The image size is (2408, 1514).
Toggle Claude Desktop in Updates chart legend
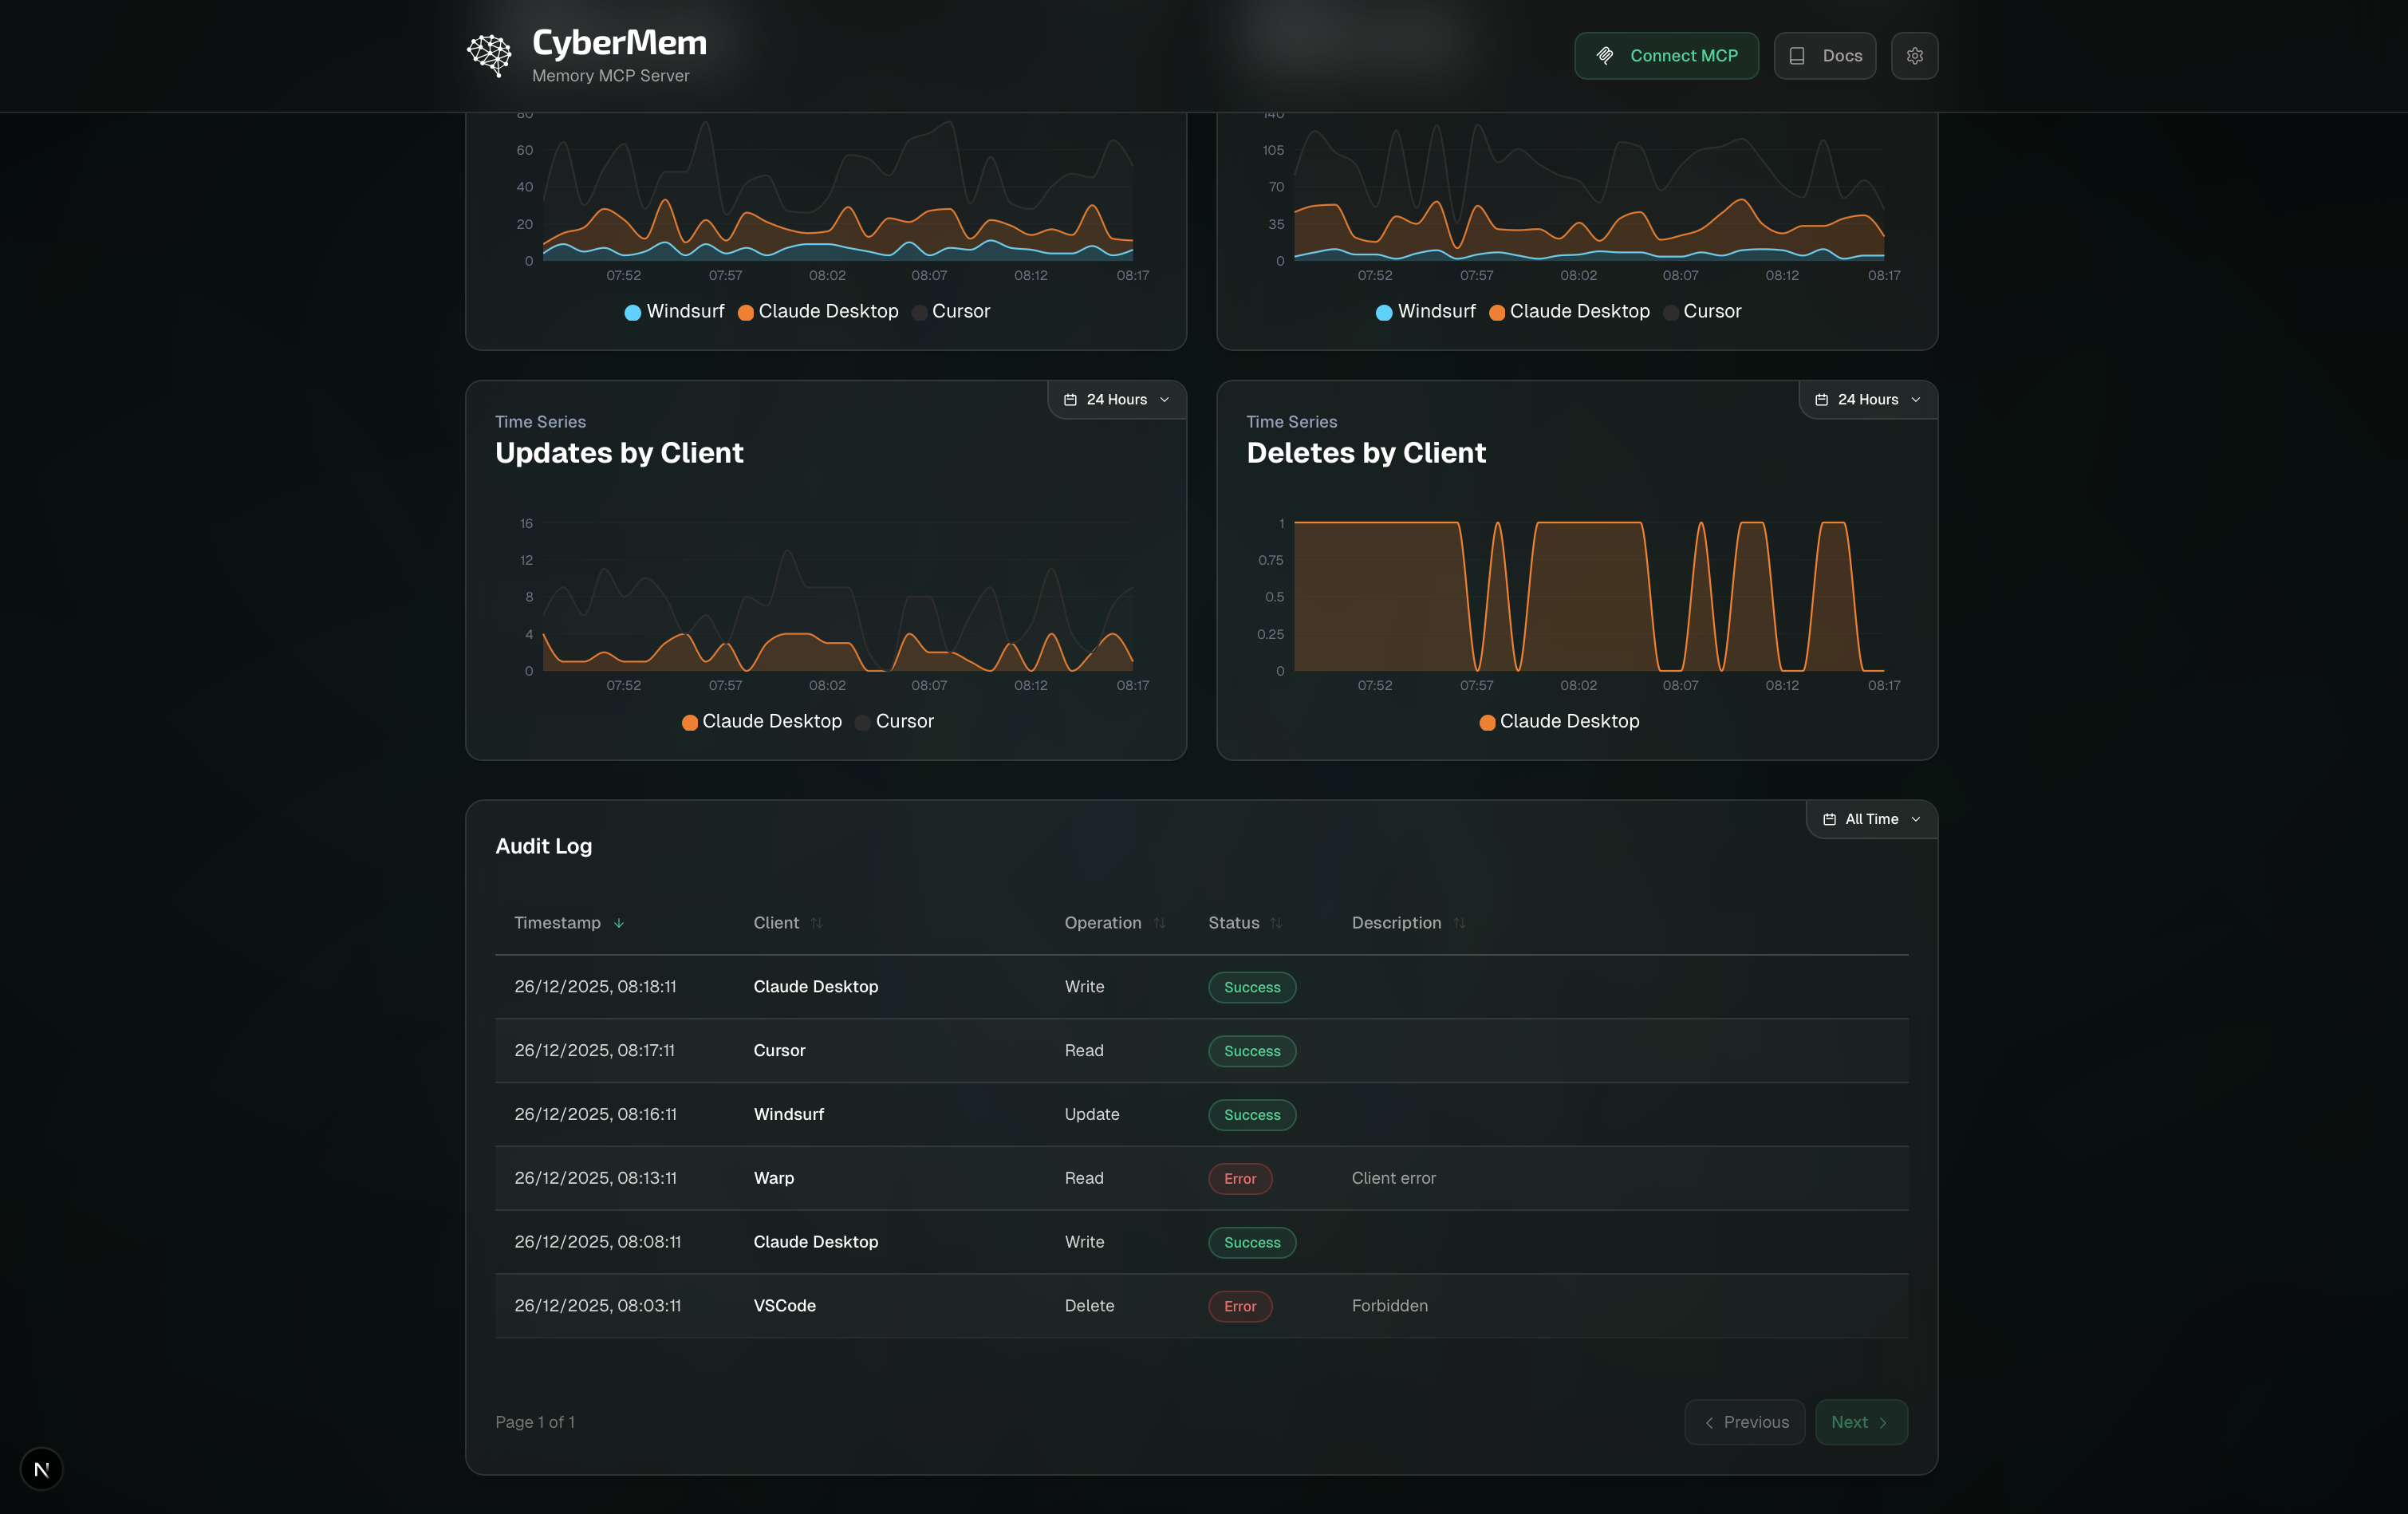click(x=761, y=721)
